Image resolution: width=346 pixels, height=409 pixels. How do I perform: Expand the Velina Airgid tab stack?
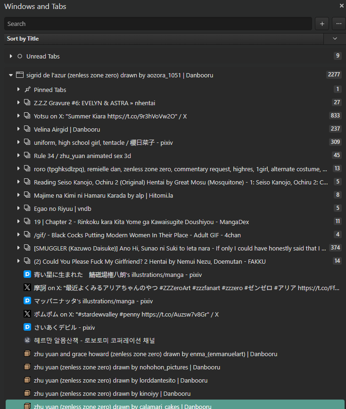point(18,129)
